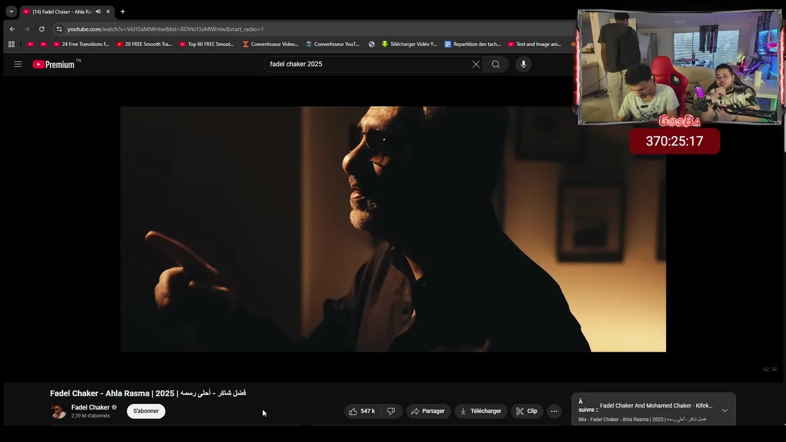Viewport: 786px width, 442px height.
Task: Click the 2,39 M d'abonnés subscriber count
Action: coord(90,416)
